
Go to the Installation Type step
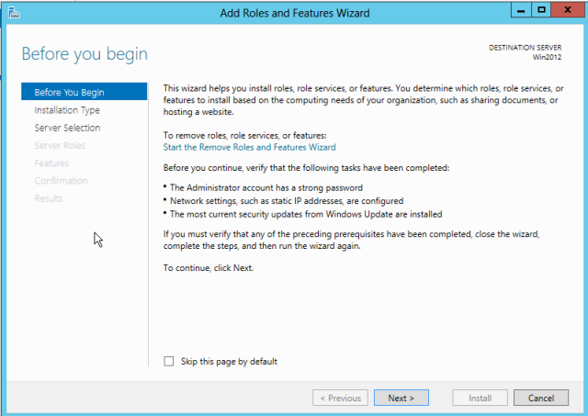pos(67,110)
